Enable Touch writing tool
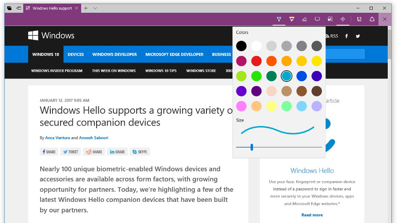 coord(343,19)
